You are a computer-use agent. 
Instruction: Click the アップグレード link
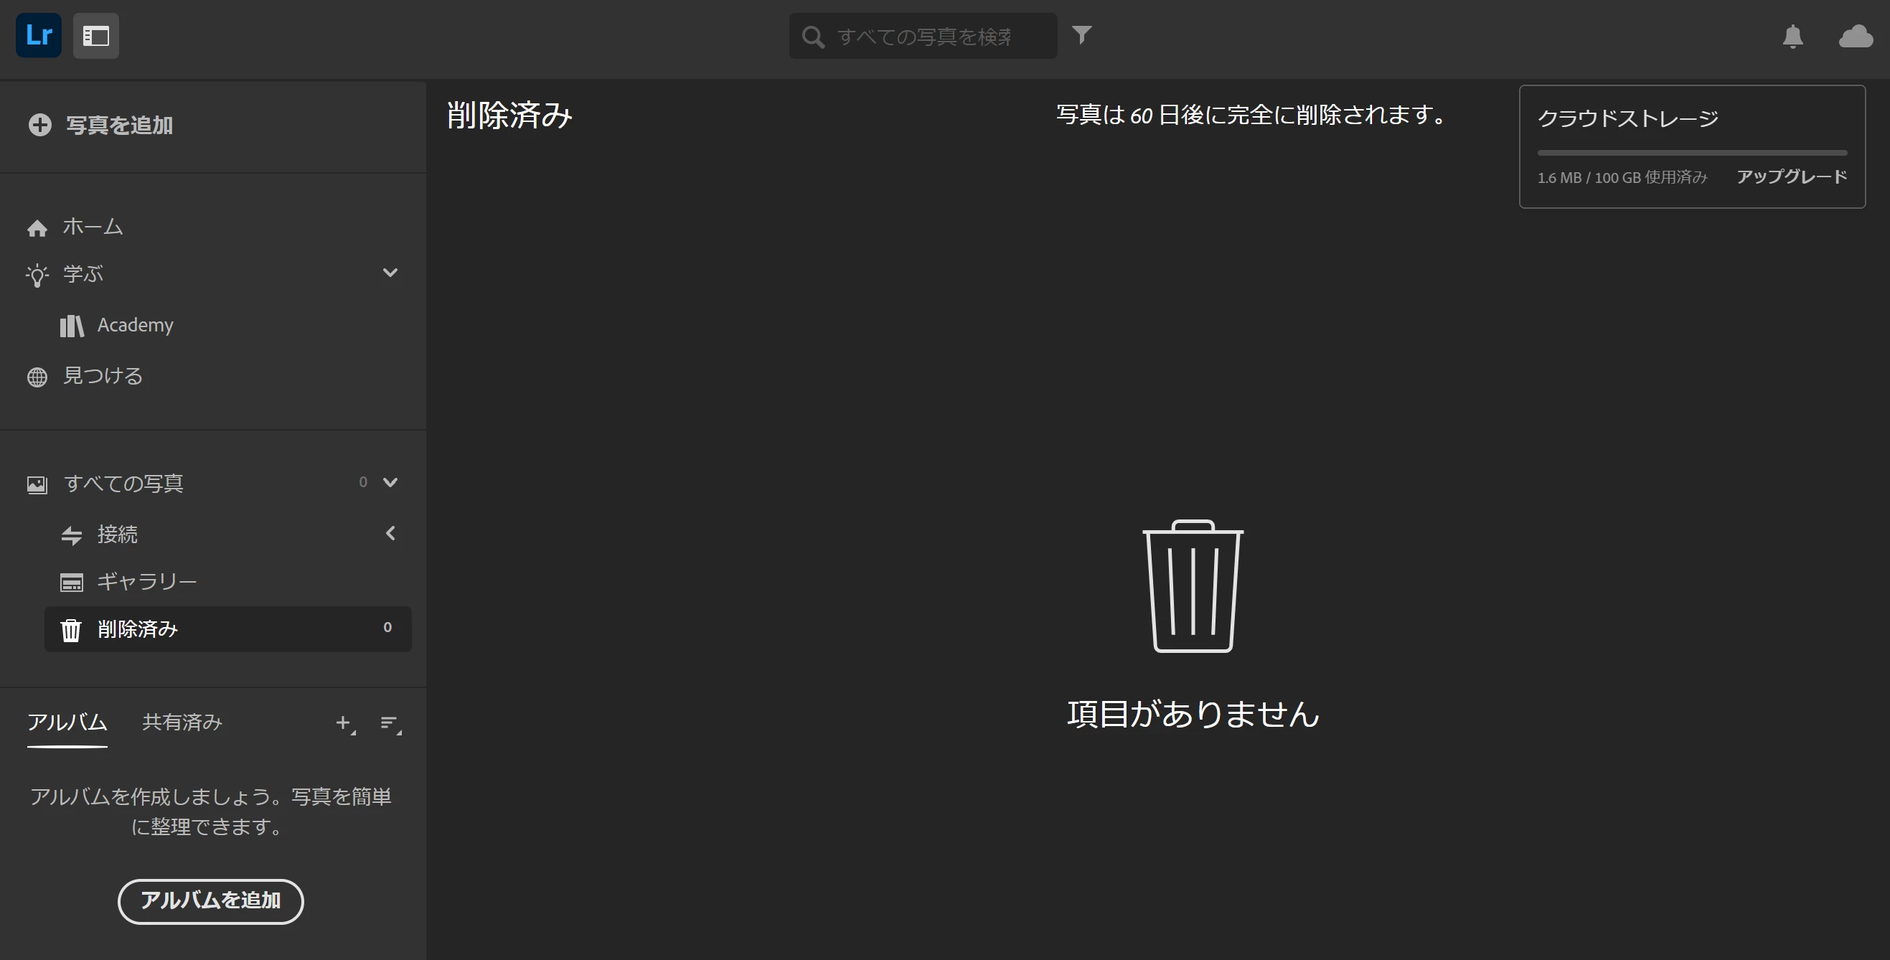[1791, 177]
